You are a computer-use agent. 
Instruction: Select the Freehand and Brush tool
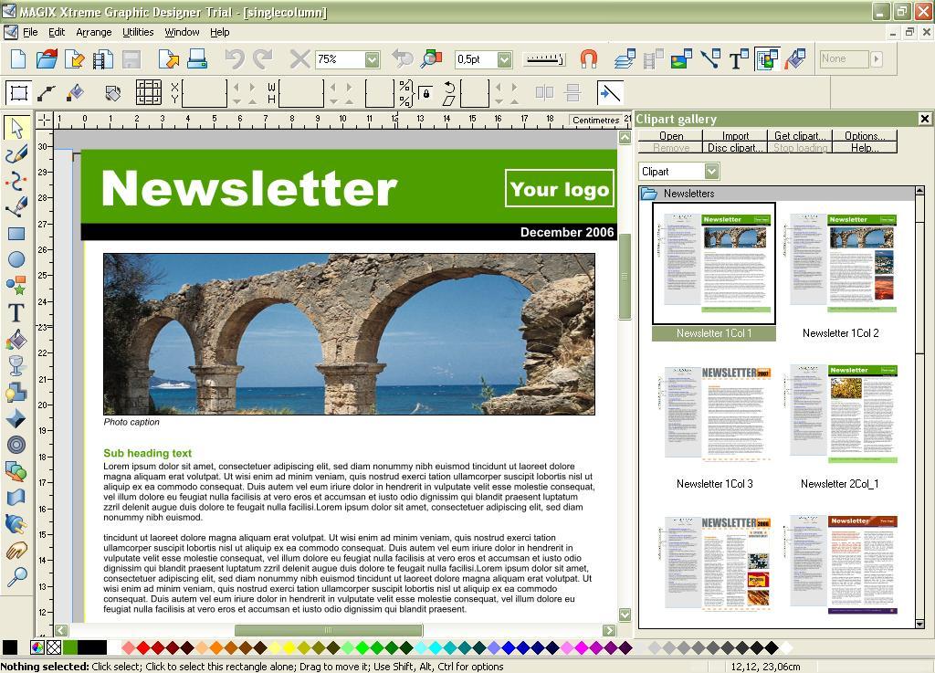[16, 153]
